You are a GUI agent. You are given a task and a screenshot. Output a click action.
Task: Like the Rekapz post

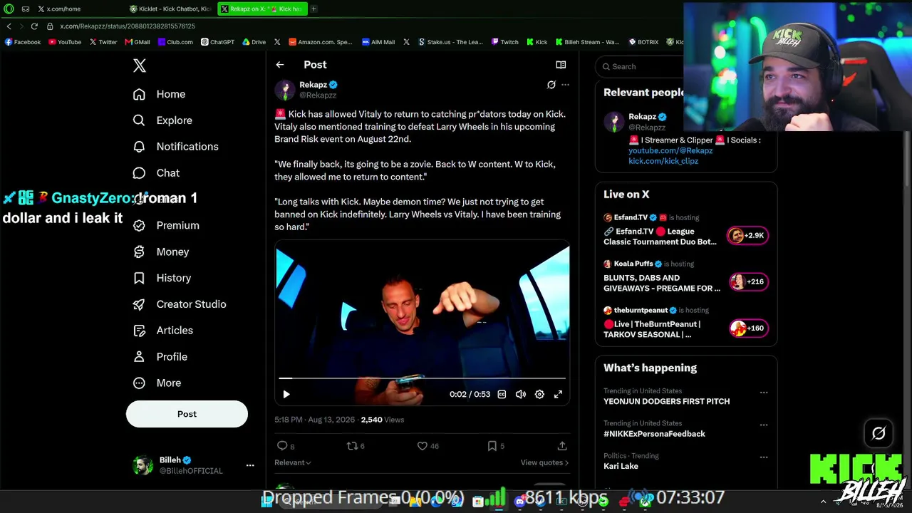[423, 446]
